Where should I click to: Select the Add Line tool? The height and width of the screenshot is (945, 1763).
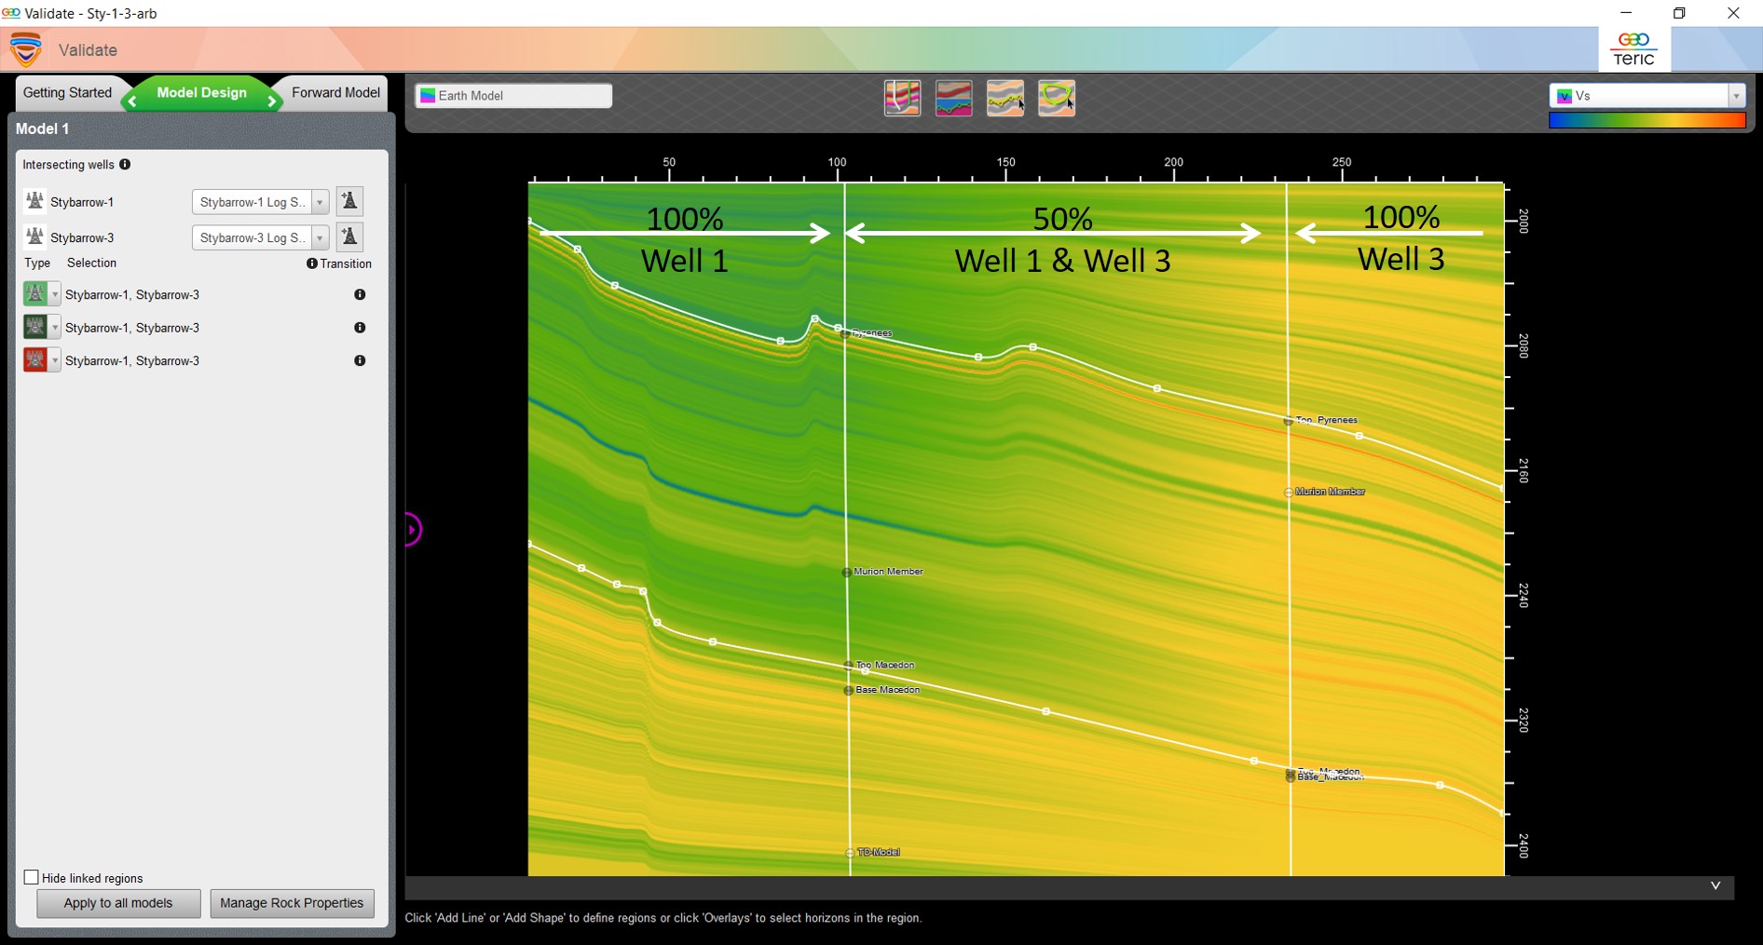click(1004, 98)
